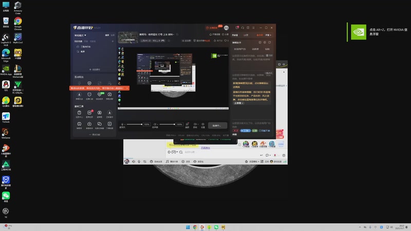Switch to the second tab in the right panel header
This screenshot has height=231, width=411.
click(x=246, y=35)
